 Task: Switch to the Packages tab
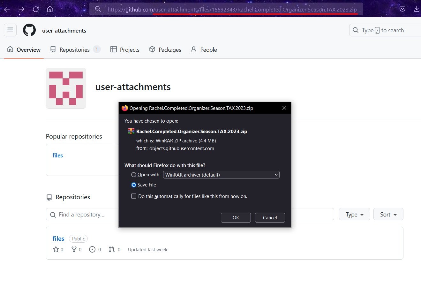[x=165, y=49]
